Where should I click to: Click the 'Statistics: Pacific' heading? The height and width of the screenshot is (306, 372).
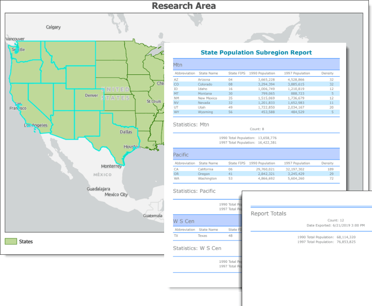point(194,191)
